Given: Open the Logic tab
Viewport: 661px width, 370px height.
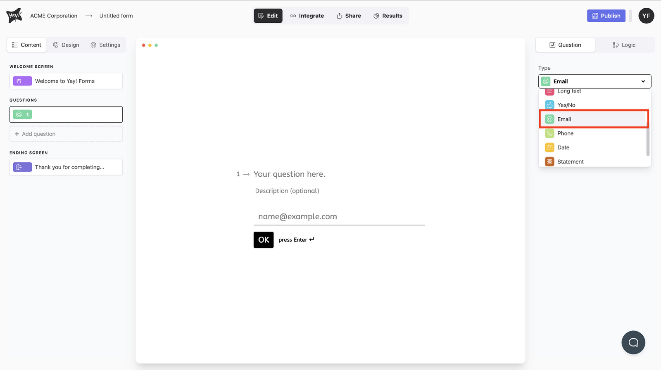Looking at the screenshot, I should [x=624, y=45].
